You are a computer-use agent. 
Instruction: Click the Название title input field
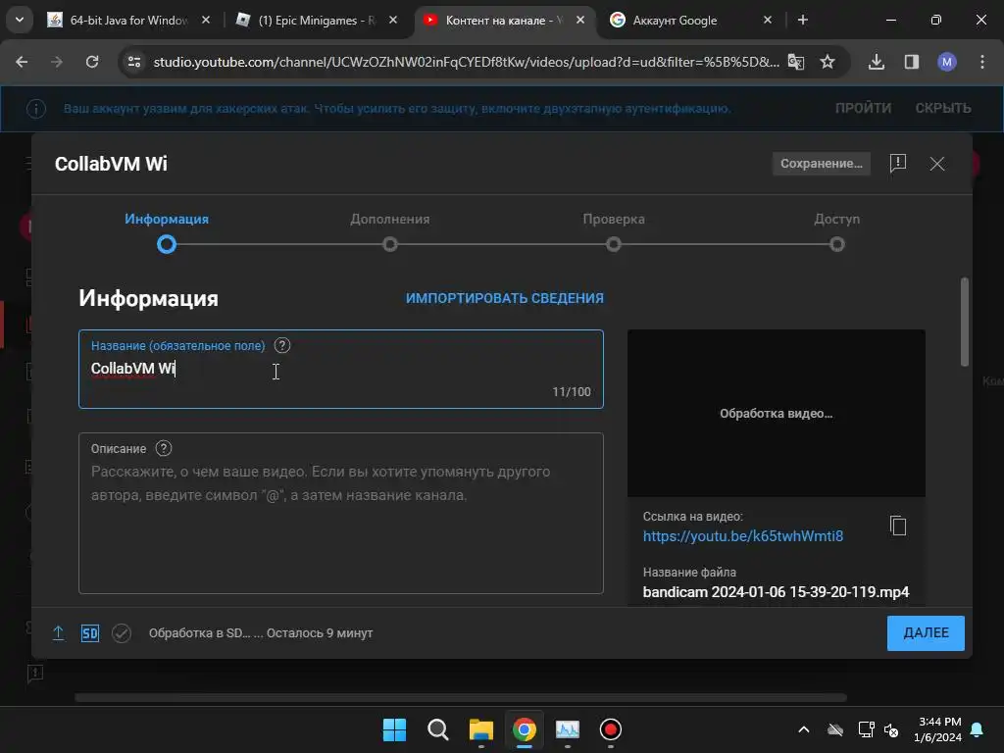point(341,370)
